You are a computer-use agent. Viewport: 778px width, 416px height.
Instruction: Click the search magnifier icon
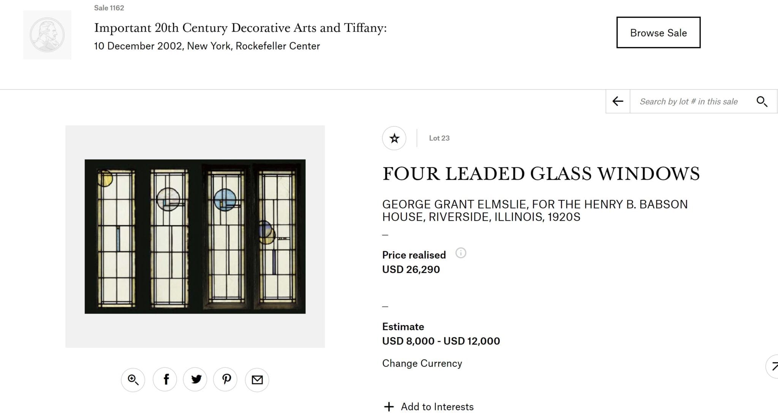[x=762, y=101]
